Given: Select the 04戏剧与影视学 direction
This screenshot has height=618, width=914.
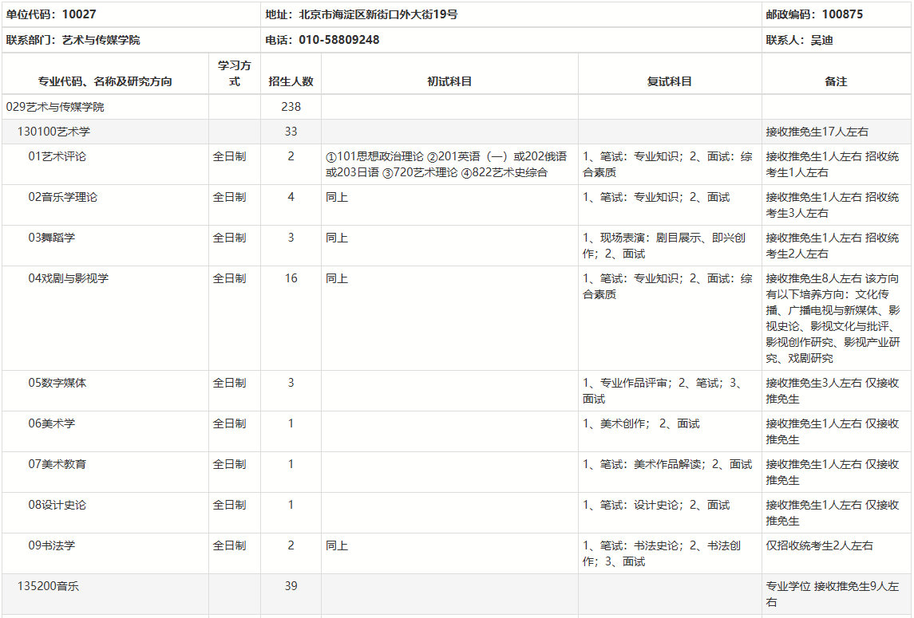Looking at the screenshot, I should coord(69,278).
